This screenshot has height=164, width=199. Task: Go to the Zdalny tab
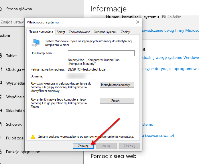point(125,32)
